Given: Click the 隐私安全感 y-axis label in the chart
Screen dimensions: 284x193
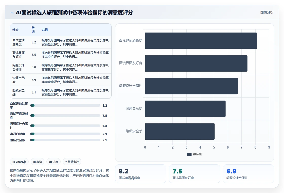Looking at the screenshot, I should [x=134, y=131].
